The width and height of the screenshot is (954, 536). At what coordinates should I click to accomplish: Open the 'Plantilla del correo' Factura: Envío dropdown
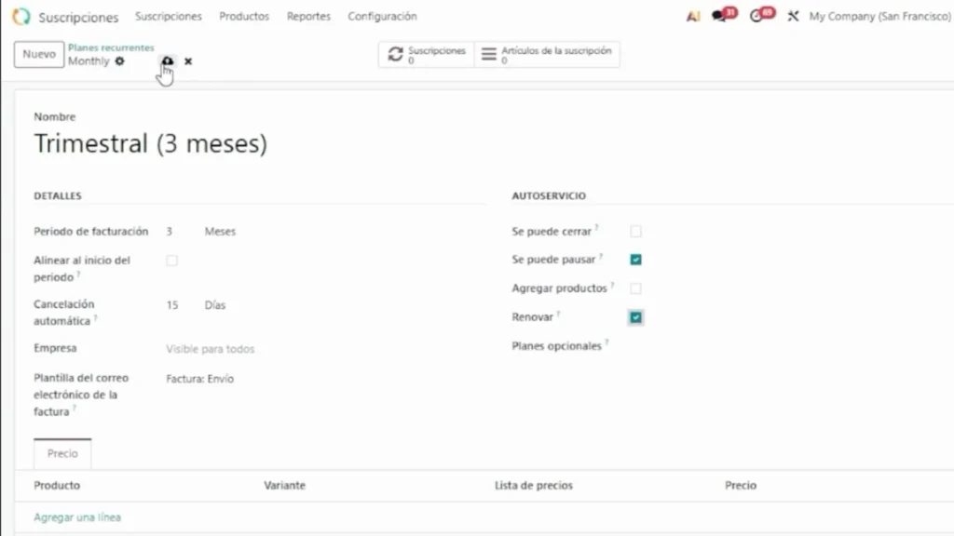tap(200, 379)
